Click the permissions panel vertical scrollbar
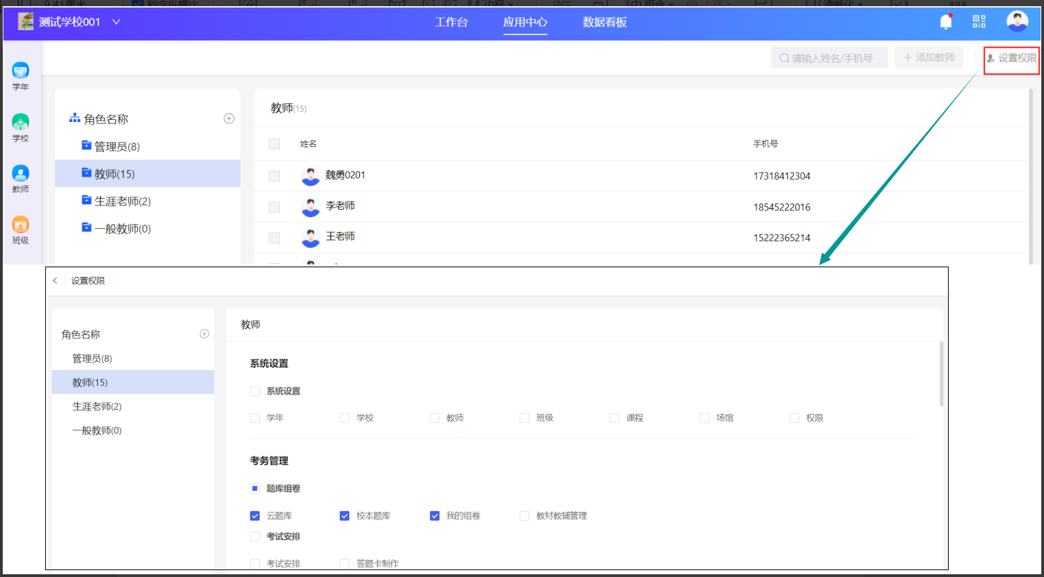Screen dimensions: 1044x577 pyautogui.click(x=941, y=373)
